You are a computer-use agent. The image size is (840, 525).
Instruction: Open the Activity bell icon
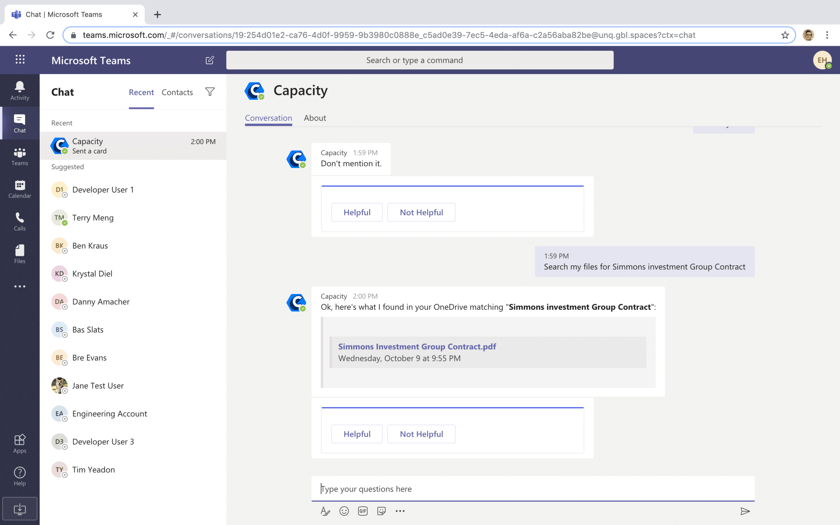pyautogui.click(x=19, y=90)
